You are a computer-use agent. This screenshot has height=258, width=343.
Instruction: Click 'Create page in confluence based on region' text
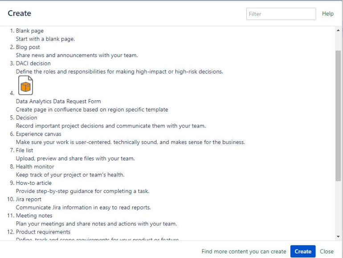(92, 110)
